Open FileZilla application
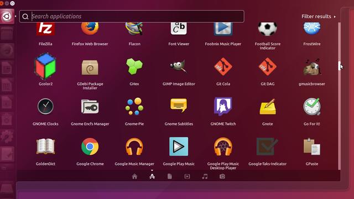354x199 pixels. (x=45, y=29)
